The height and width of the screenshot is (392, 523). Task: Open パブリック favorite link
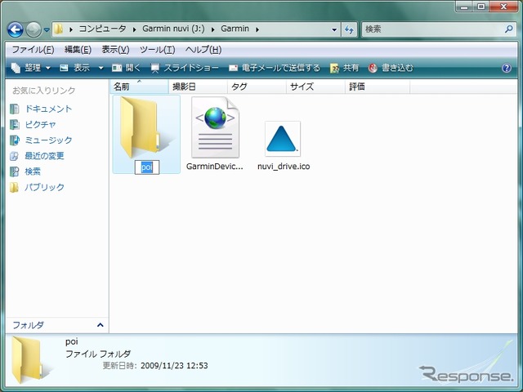pyautogui.click(x=37, y=187)
